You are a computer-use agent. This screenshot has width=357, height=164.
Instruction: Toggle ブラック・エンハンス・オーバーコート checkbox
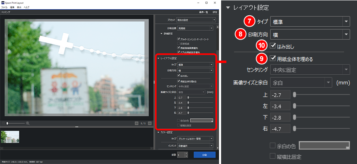[178, 38]
